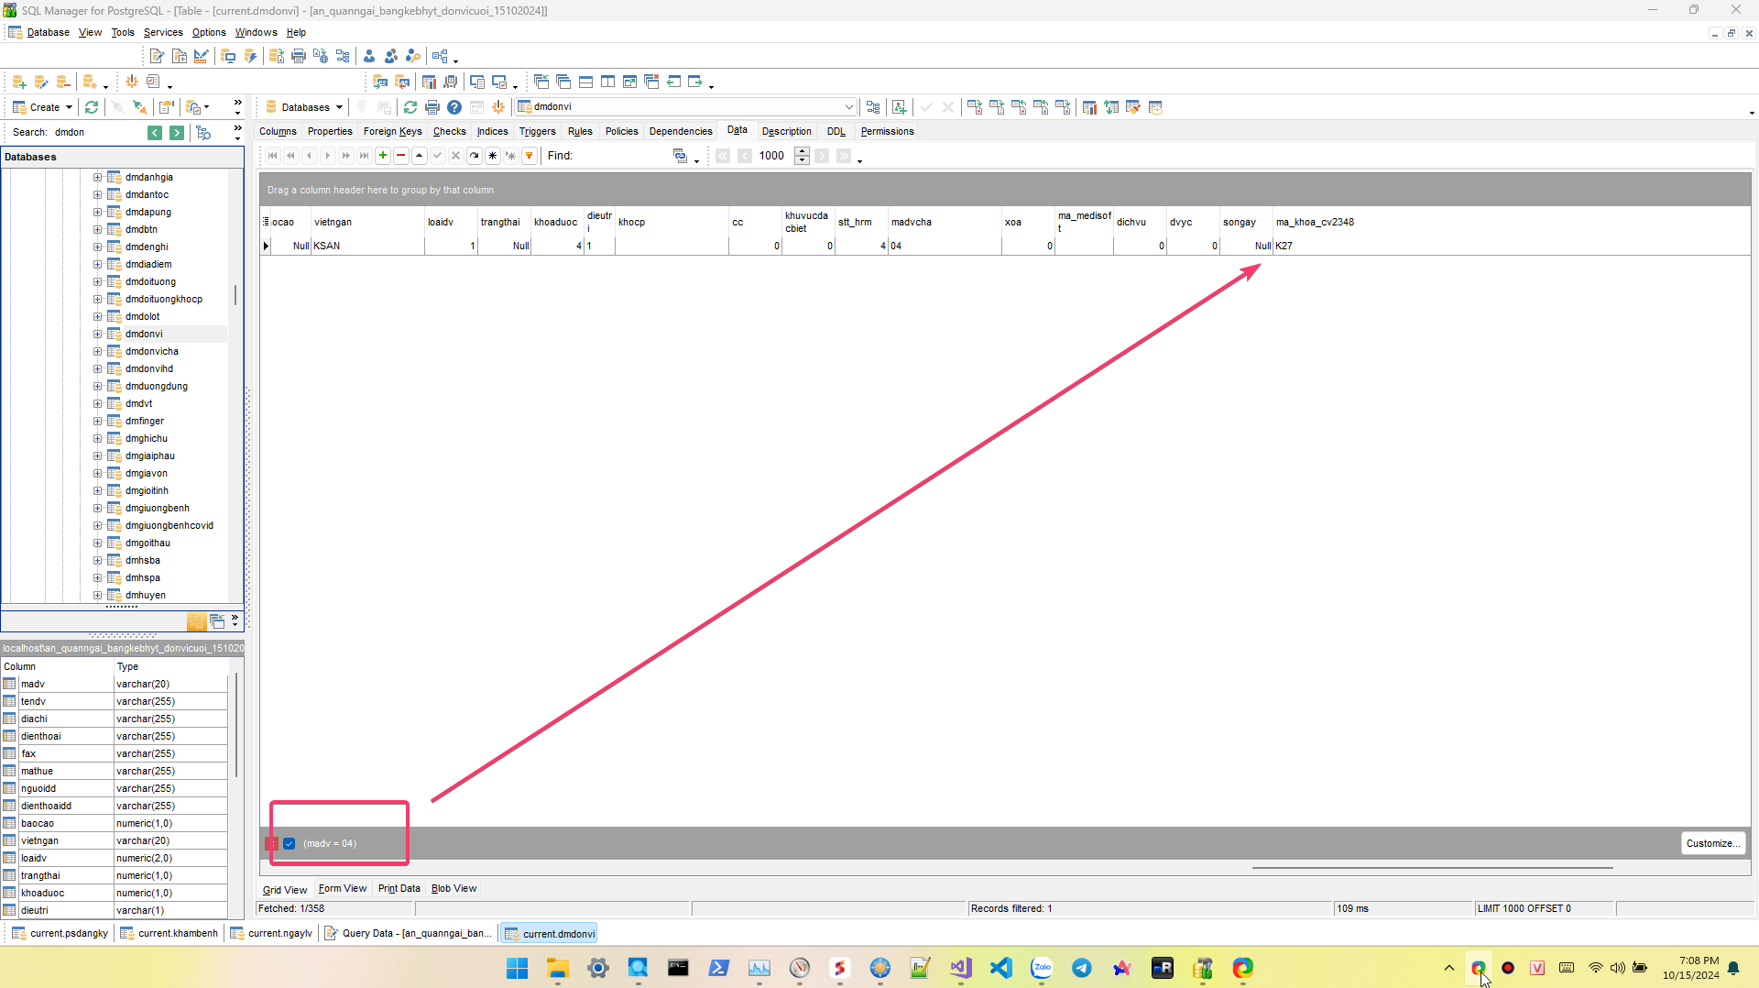Open the Windows Start menu
The width and height of the screenshot is (1759, 988).
[x=518, y=968]
